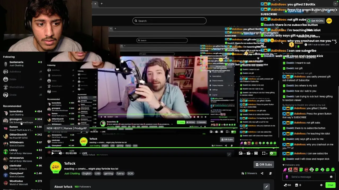
Task: Open Linkzy recommended channel
Action: [x=22, y=151]
